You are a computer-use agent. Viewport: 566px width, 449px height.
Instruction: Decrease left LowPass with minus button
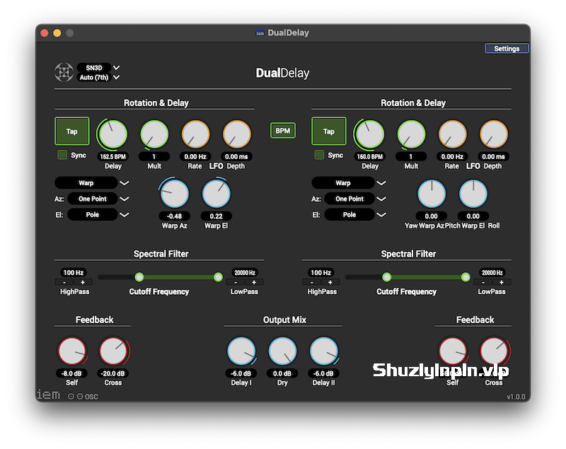[236, 282]
